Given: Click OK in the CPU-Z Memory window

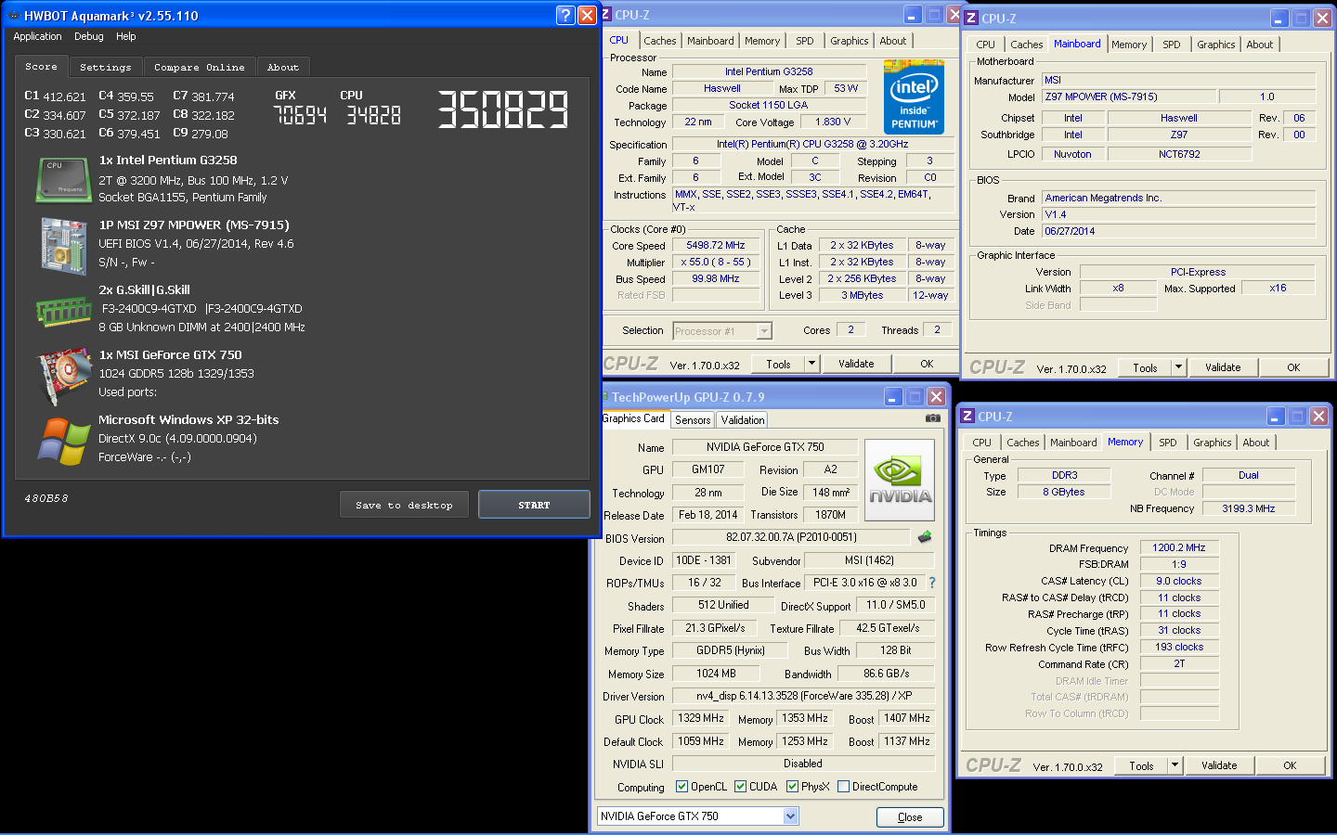Looking at the screenshot, I should pos(1290,765).
